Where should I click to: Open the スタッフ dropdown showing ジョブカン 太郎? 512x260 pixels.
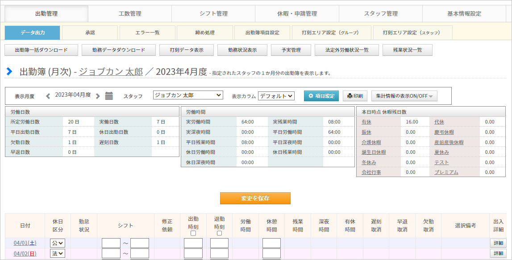(x=188, y=95)
